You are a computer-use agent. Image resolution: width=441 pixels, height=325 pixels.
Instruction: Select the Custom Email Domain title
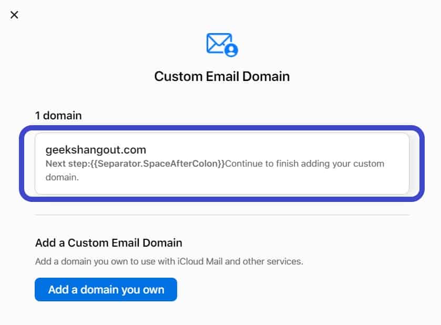coord(222,76)
